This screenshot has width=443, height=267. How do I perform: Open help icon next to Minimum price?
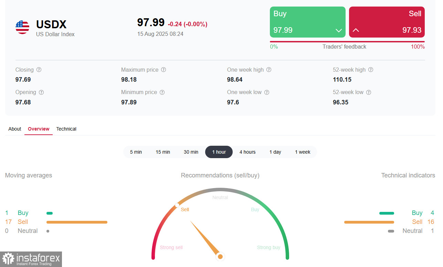[162, 92]
